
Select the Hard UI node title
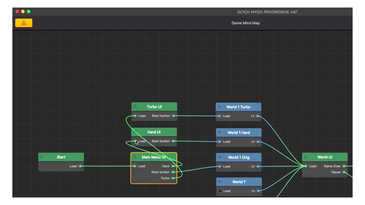[154, 132]
